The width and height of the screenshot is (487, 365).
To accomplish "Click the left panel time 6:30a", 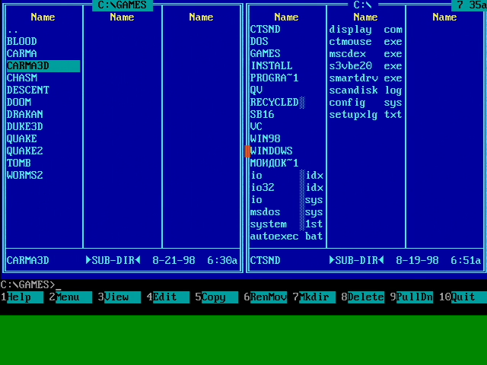I will 222,260.
